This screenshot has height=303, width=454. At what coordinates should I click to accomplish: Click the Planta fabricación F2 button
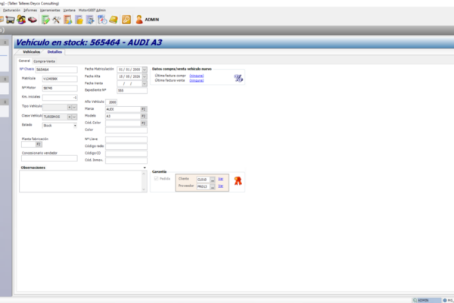(x=39, y=144)
